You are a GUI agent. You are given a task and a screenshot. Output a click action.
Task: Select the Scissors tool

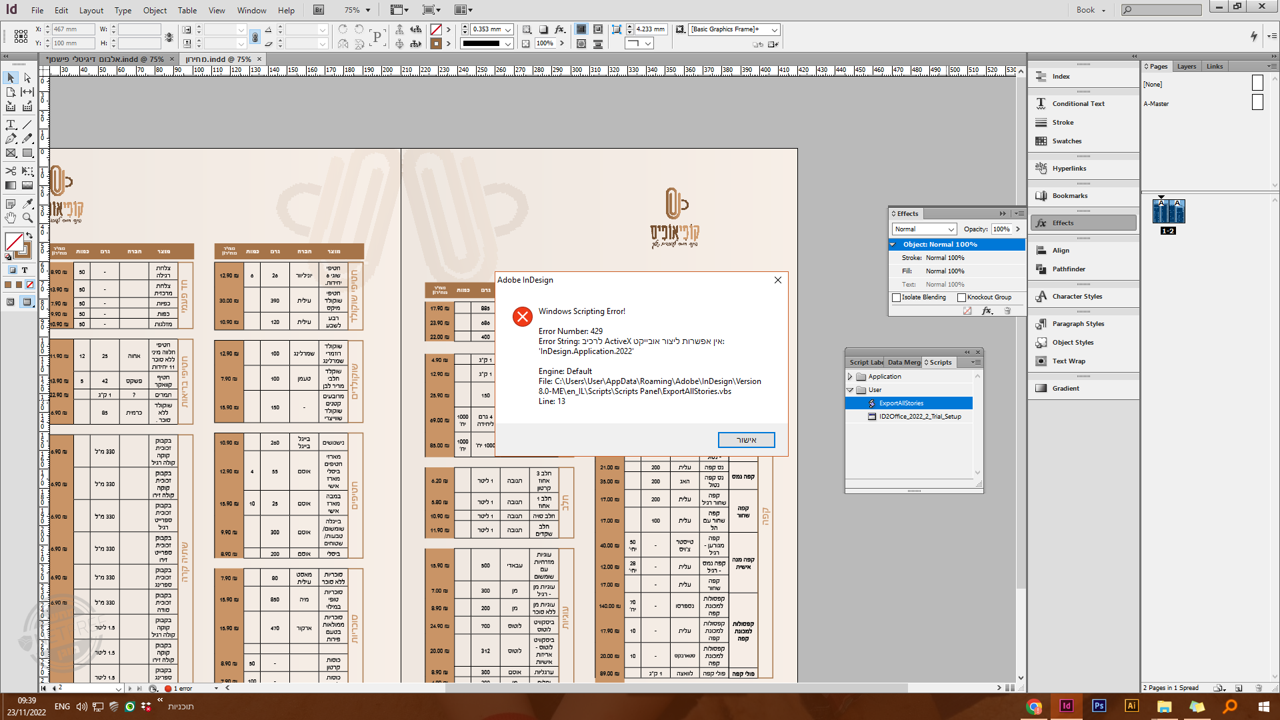(11, 171)
